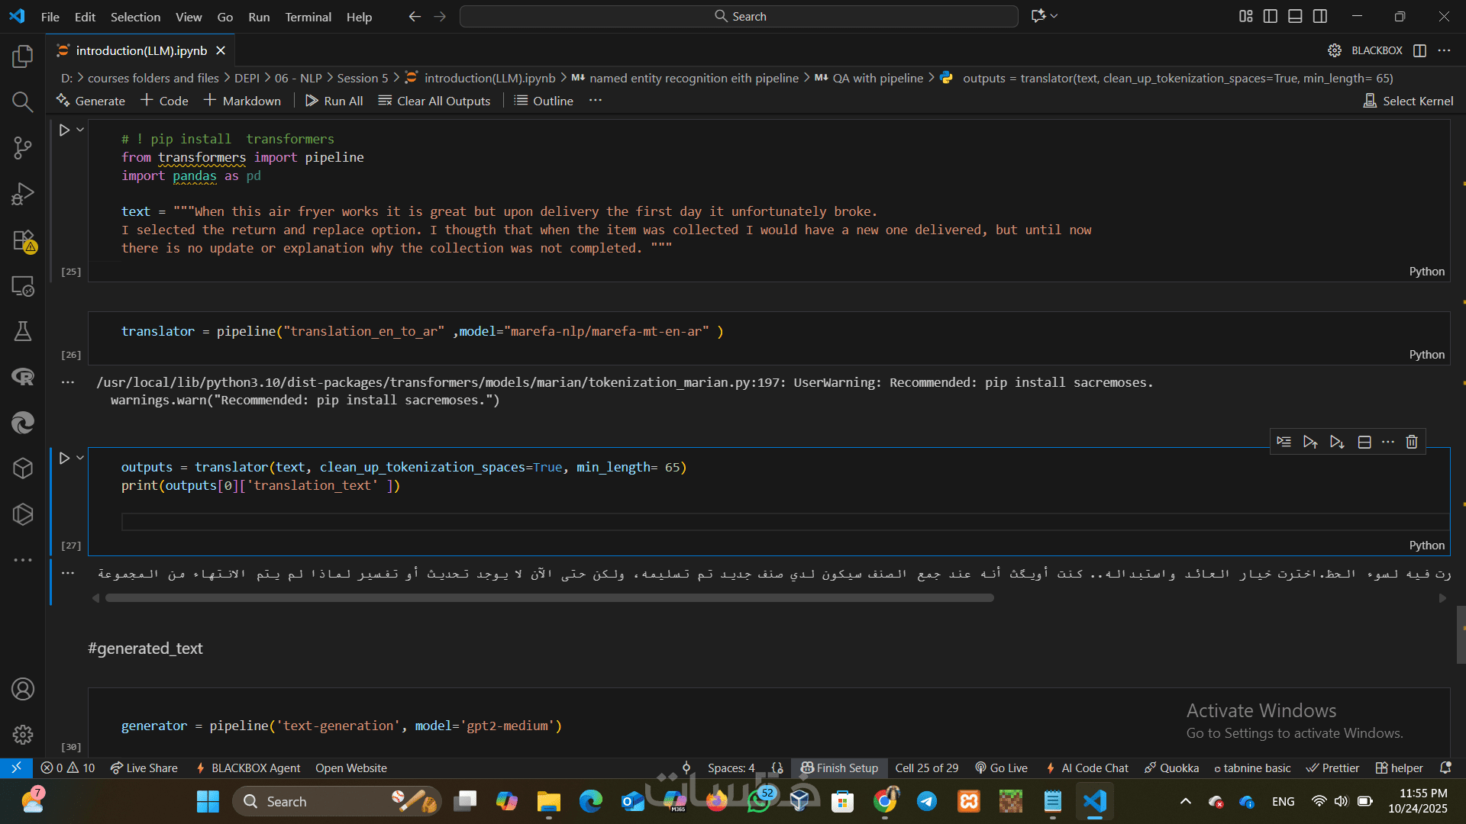Click the horizontal output scrollbar
This screenshot has width=1466, height=824.
pyautogui.click(x=550, y=598)
